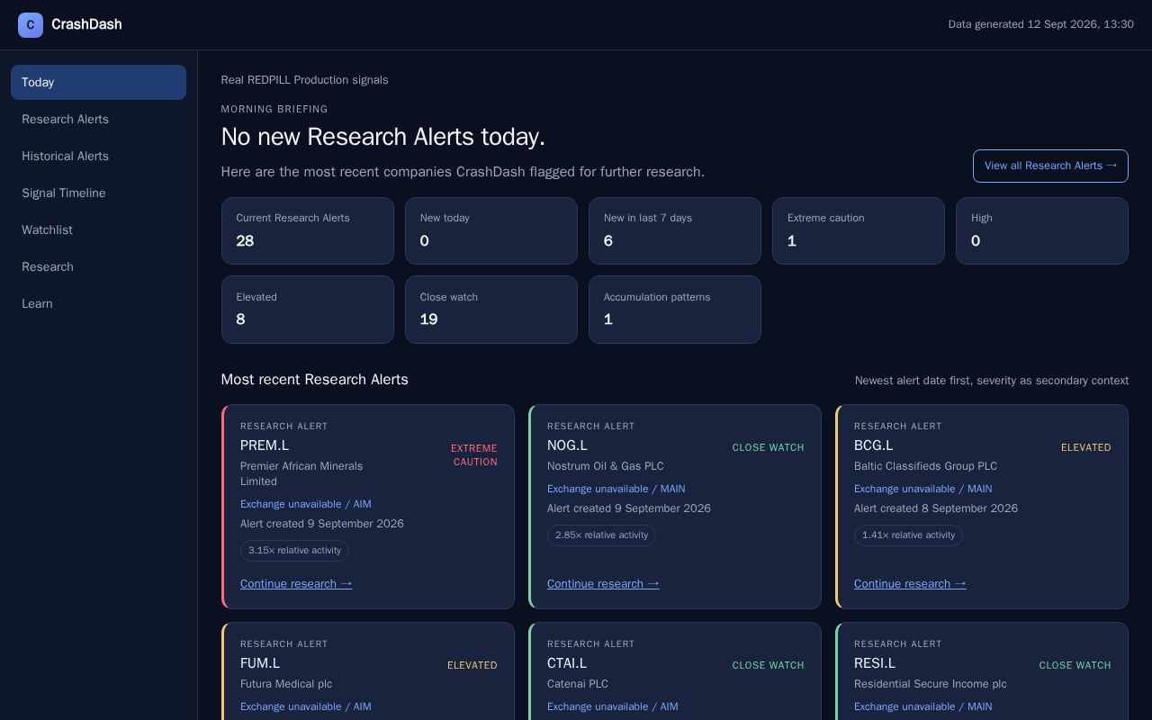The image size is (1152, 720).
Task: Click the sort order note about newest alerts
Action: [x=992, y=381]
